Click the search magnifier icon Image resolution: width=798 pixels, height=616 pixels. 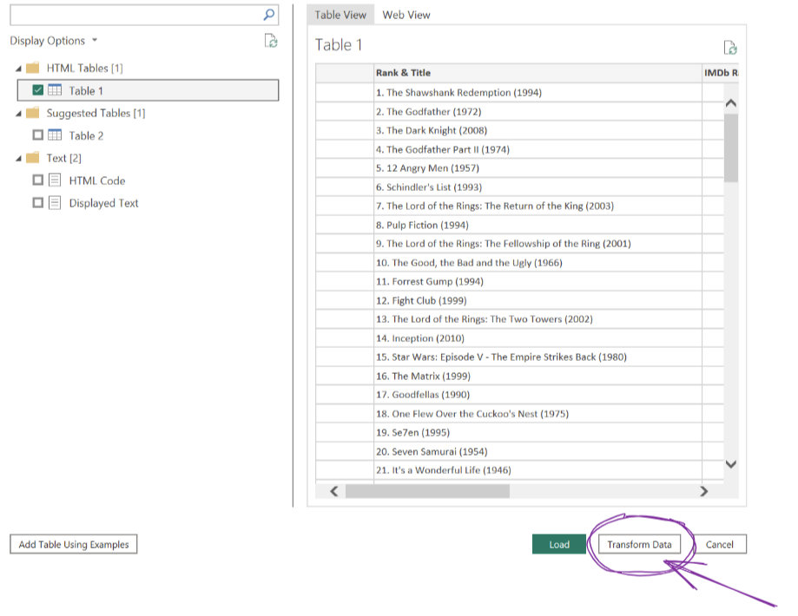(x=268, y=15)
